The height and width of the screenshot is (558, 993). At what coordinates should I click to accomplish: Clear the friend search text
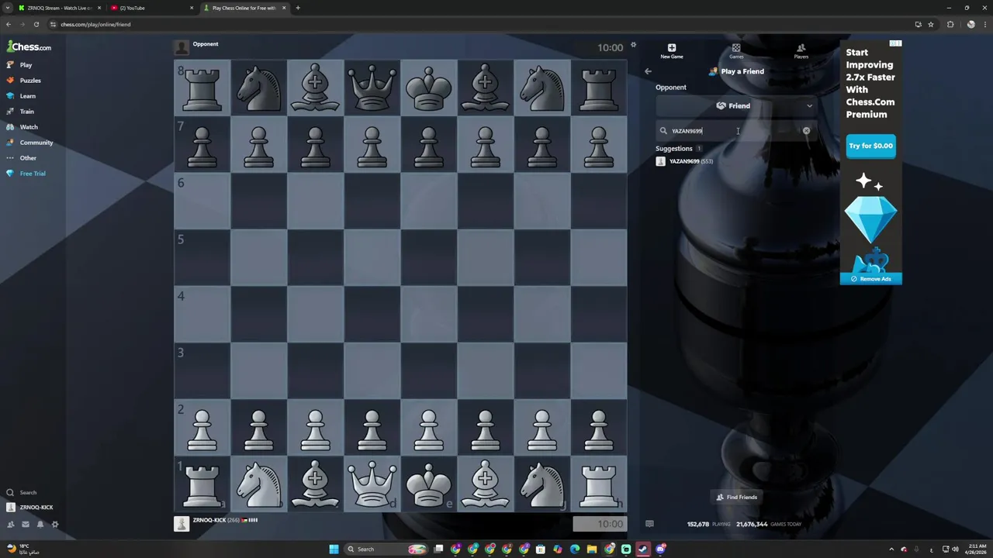click(x=806, y=131)
